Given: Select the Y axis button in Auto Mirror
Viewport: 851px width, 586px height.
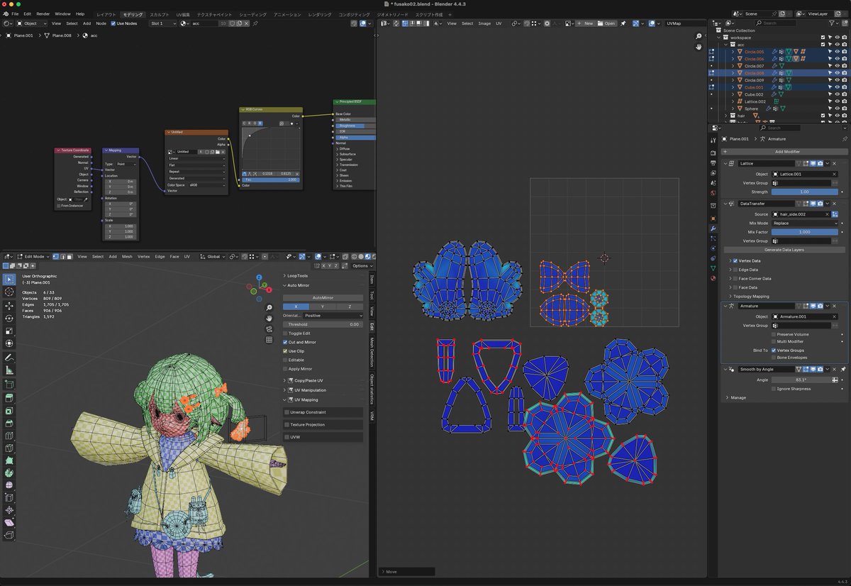Looking at the screenshot, I should (323, 306).
